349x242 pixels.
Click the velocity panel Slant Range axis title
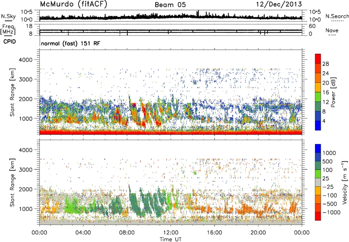12,182
